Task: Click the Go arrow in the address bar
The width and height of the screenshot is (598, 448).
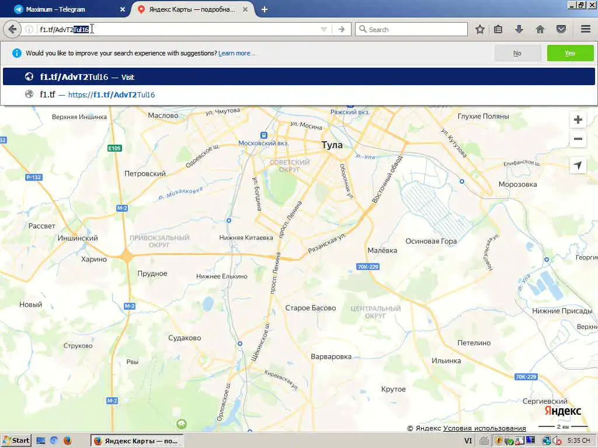Action: tap(342, 29)
